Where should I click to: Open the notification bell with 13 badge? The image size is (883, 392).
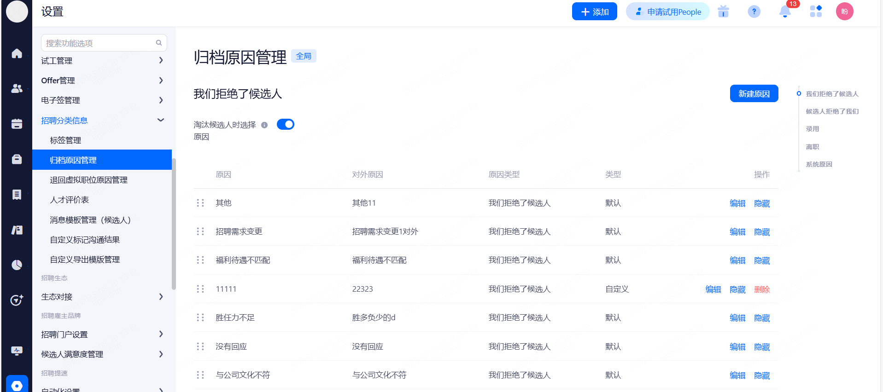[x=785, y=12]
